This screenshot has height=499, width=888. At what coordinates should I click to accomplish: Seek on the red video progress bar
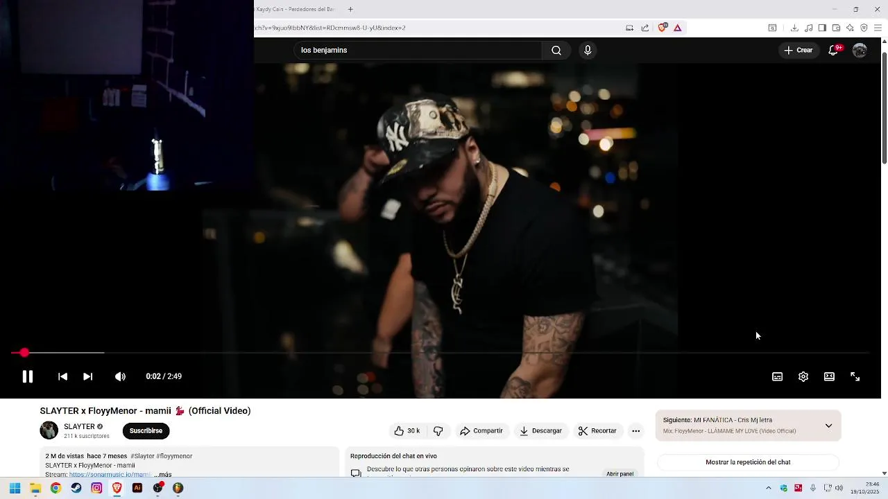point(439,353)
